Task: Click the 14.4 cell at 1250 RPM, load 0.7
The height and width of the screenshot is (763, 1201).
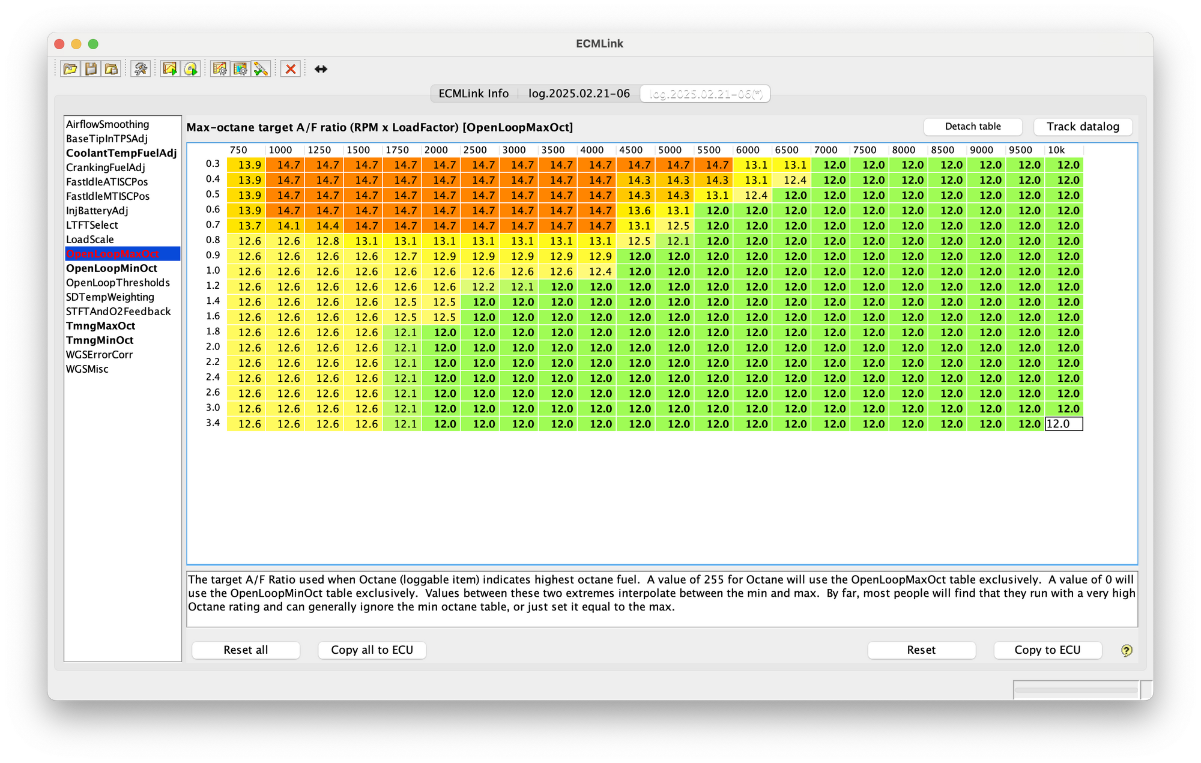Action: click(x=324, y=226)
